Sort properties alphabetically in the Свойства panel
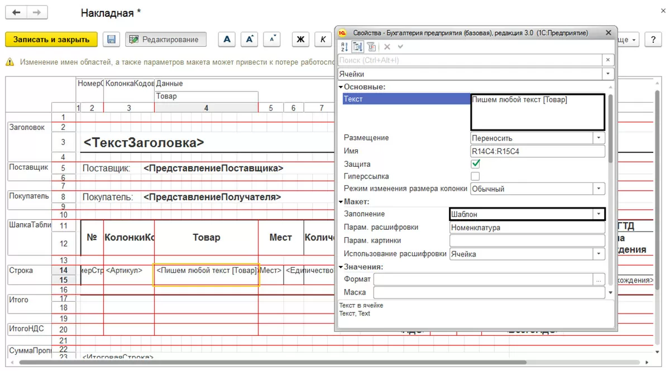The height and width of the screenshot is (371, 670). coord(344,47)
